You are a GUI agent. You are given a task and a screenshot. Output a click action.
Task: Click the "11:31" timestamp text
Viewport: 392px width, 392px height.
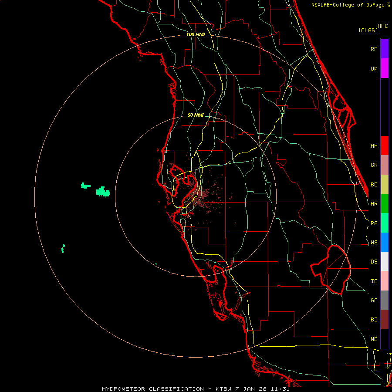point(280,389)
